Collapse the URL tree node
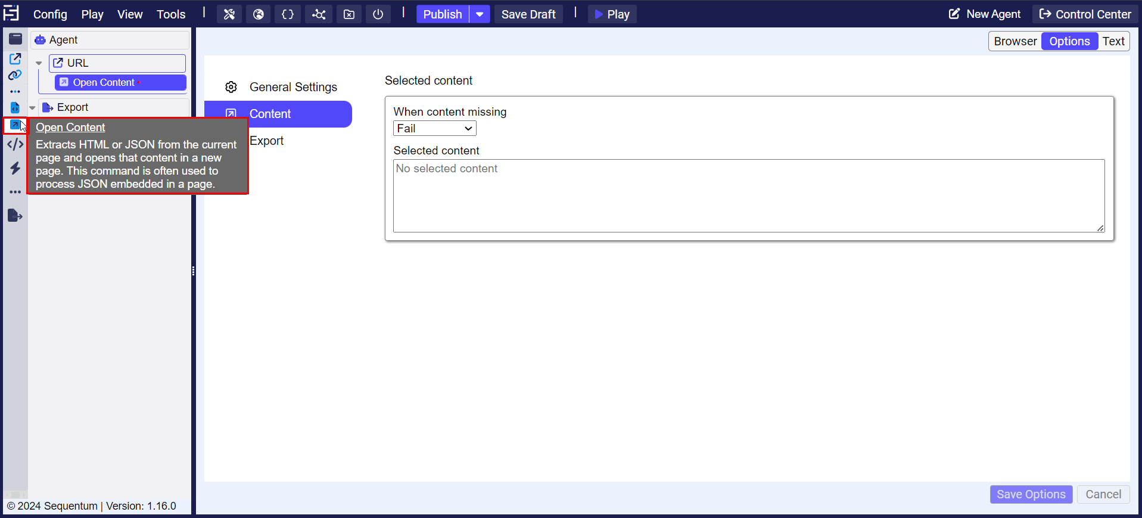The height and width of the screenshot is (518, 1142). point(39,63)
